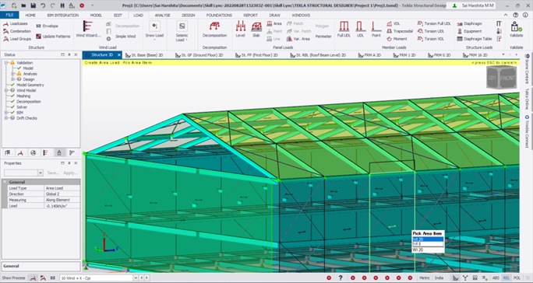Select the Point member load tool
The image size is (533, 283).
click(376, 29)
